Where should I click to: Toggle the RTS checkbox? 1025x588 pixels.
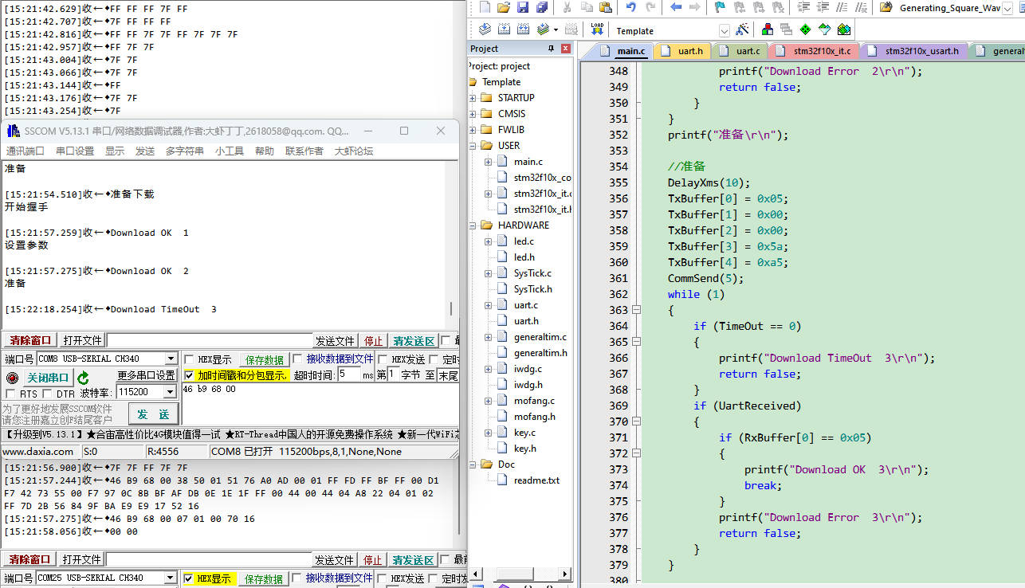11,394
